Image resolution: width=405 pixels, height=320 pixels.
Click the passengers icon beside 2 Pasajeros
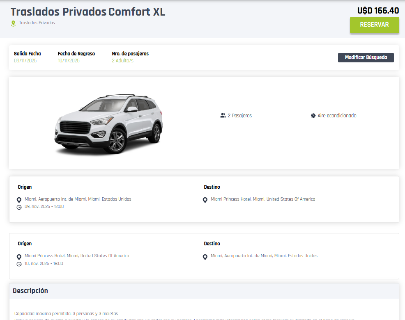pos(223,116)
